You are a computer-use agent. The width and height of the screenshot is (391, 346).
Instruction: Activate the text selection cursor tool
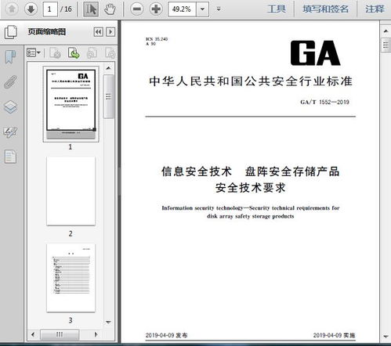(91, 9)
